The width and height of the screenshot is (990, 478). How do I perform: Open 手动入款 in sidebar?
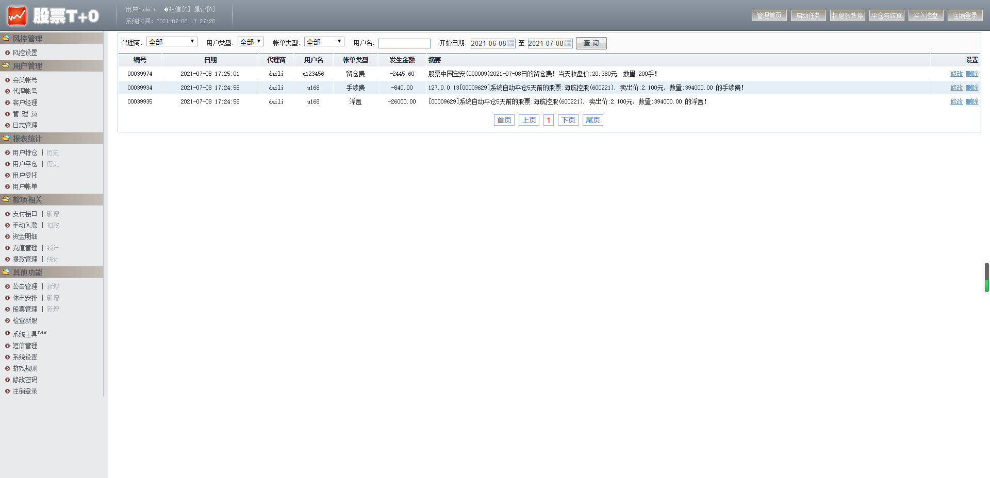(x=25, y=225)
